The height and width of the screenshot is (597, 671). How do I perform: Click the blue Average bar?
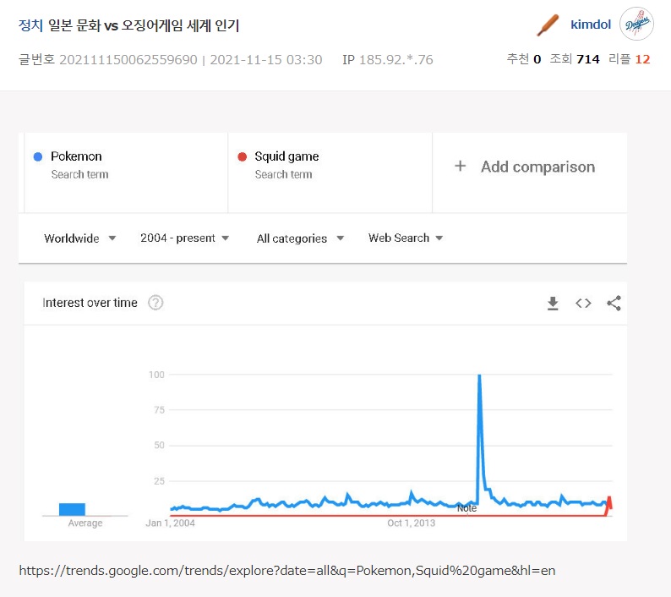point(72,509)
